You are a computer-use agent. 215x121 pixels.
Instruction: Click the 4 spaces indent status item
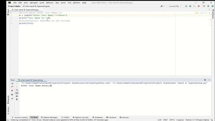tap(180, 120)
